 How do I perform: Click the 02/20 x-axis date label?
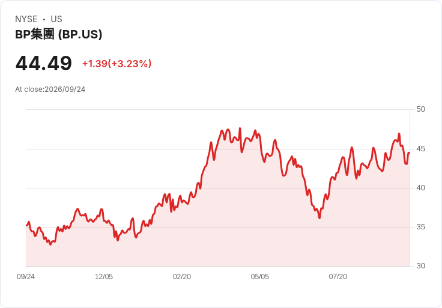tap(182, 277)
